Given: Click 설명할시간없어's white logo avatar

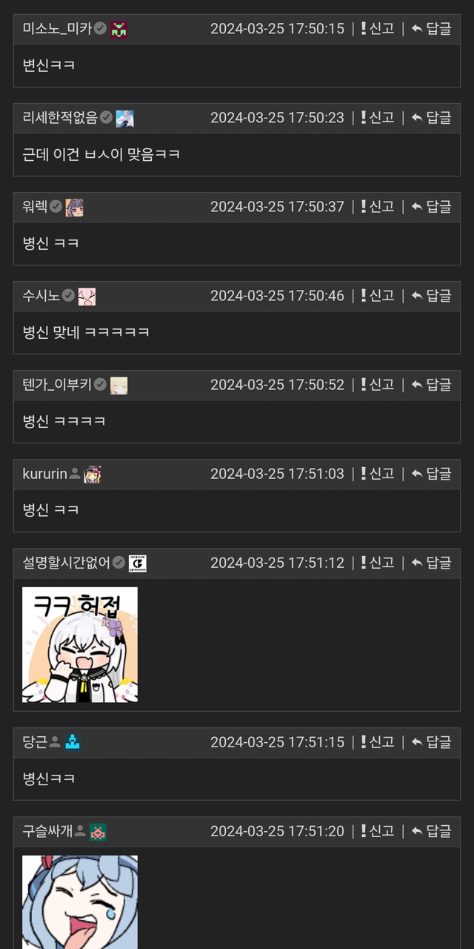Looking at the screenshot, I should 137,563.
